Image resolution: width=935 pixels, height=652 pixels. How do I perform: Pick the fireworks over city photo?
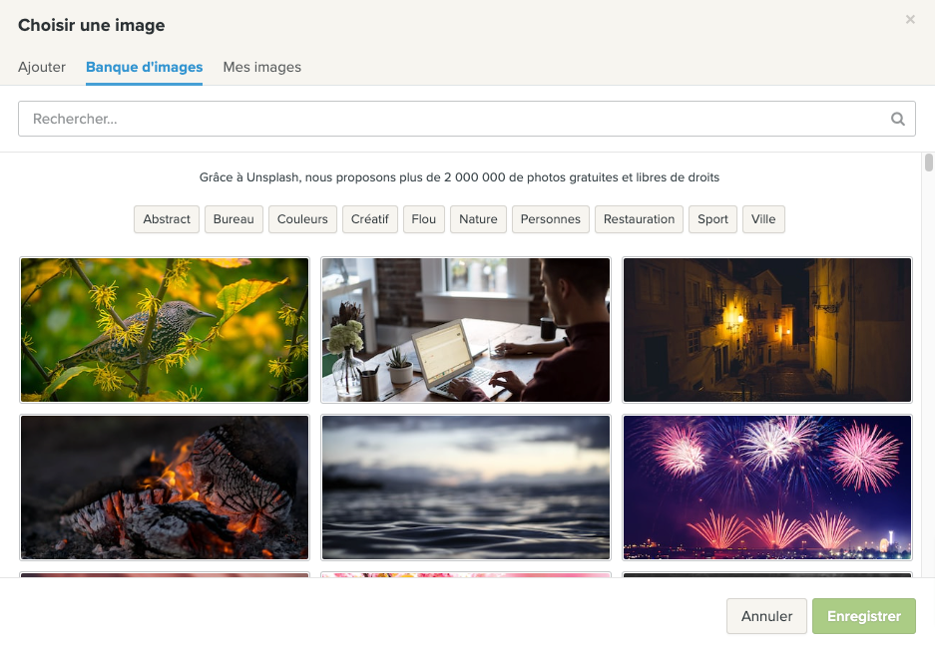coord(766,487)
